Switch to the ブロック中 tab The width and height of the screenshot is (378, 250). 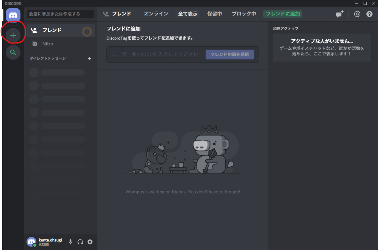point(244,14)
